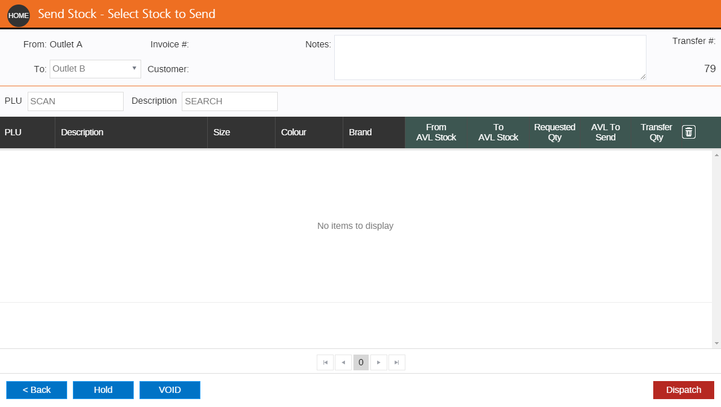Sort by PLU column header

pyautogui.click(x=28, y=132)
